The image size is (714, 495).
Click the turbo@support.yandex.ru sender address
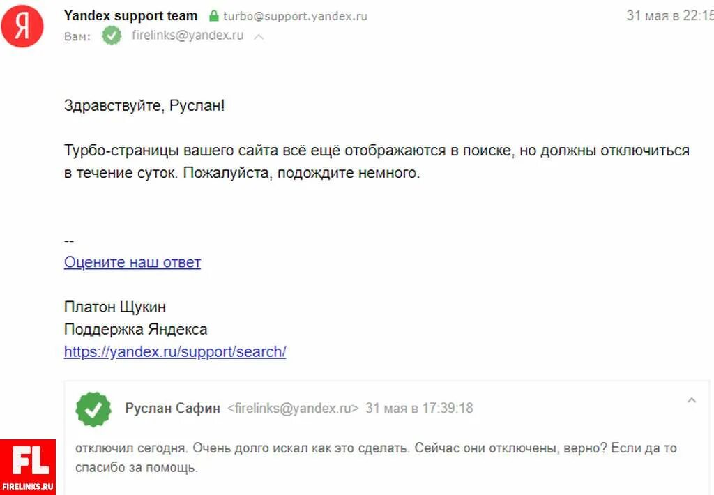click(295, 17)
